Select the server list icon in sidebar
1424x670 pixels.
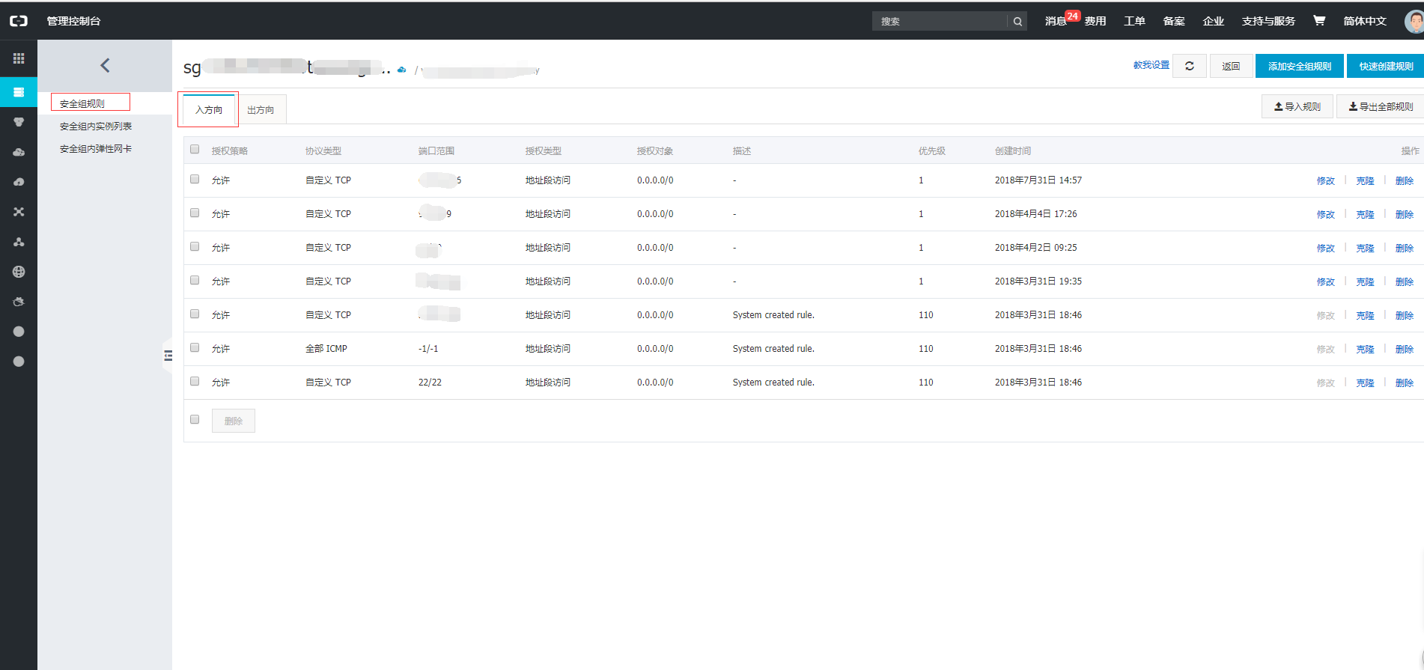pos(19,92)
